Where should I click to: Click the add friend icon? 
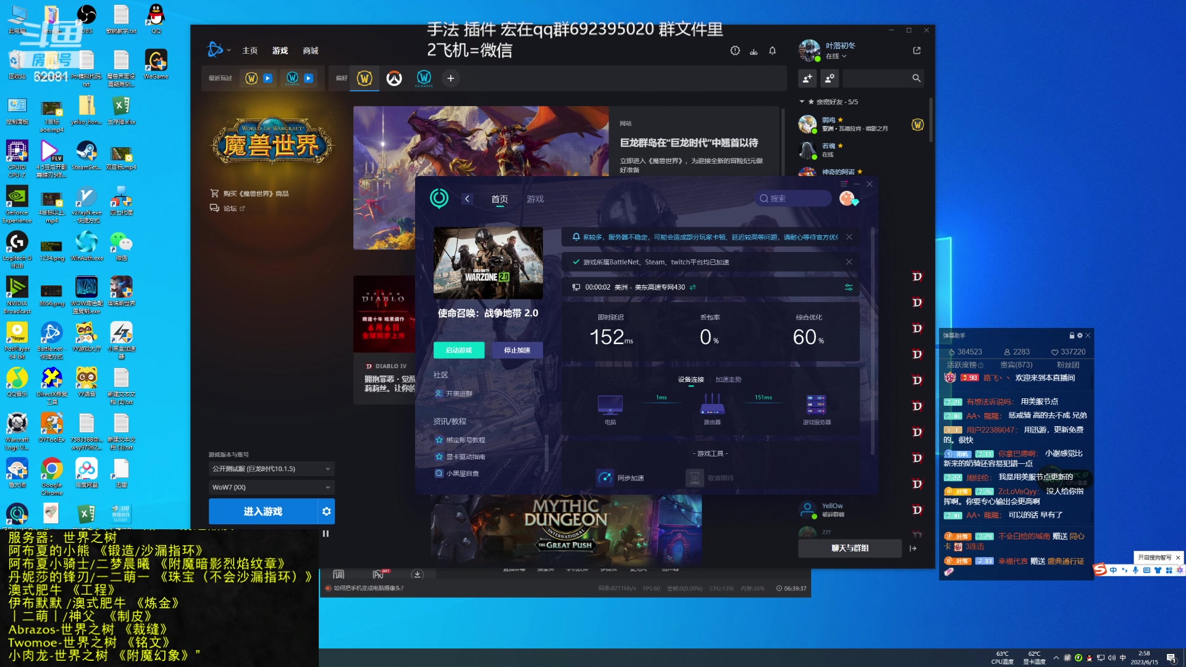coord(807,78)
